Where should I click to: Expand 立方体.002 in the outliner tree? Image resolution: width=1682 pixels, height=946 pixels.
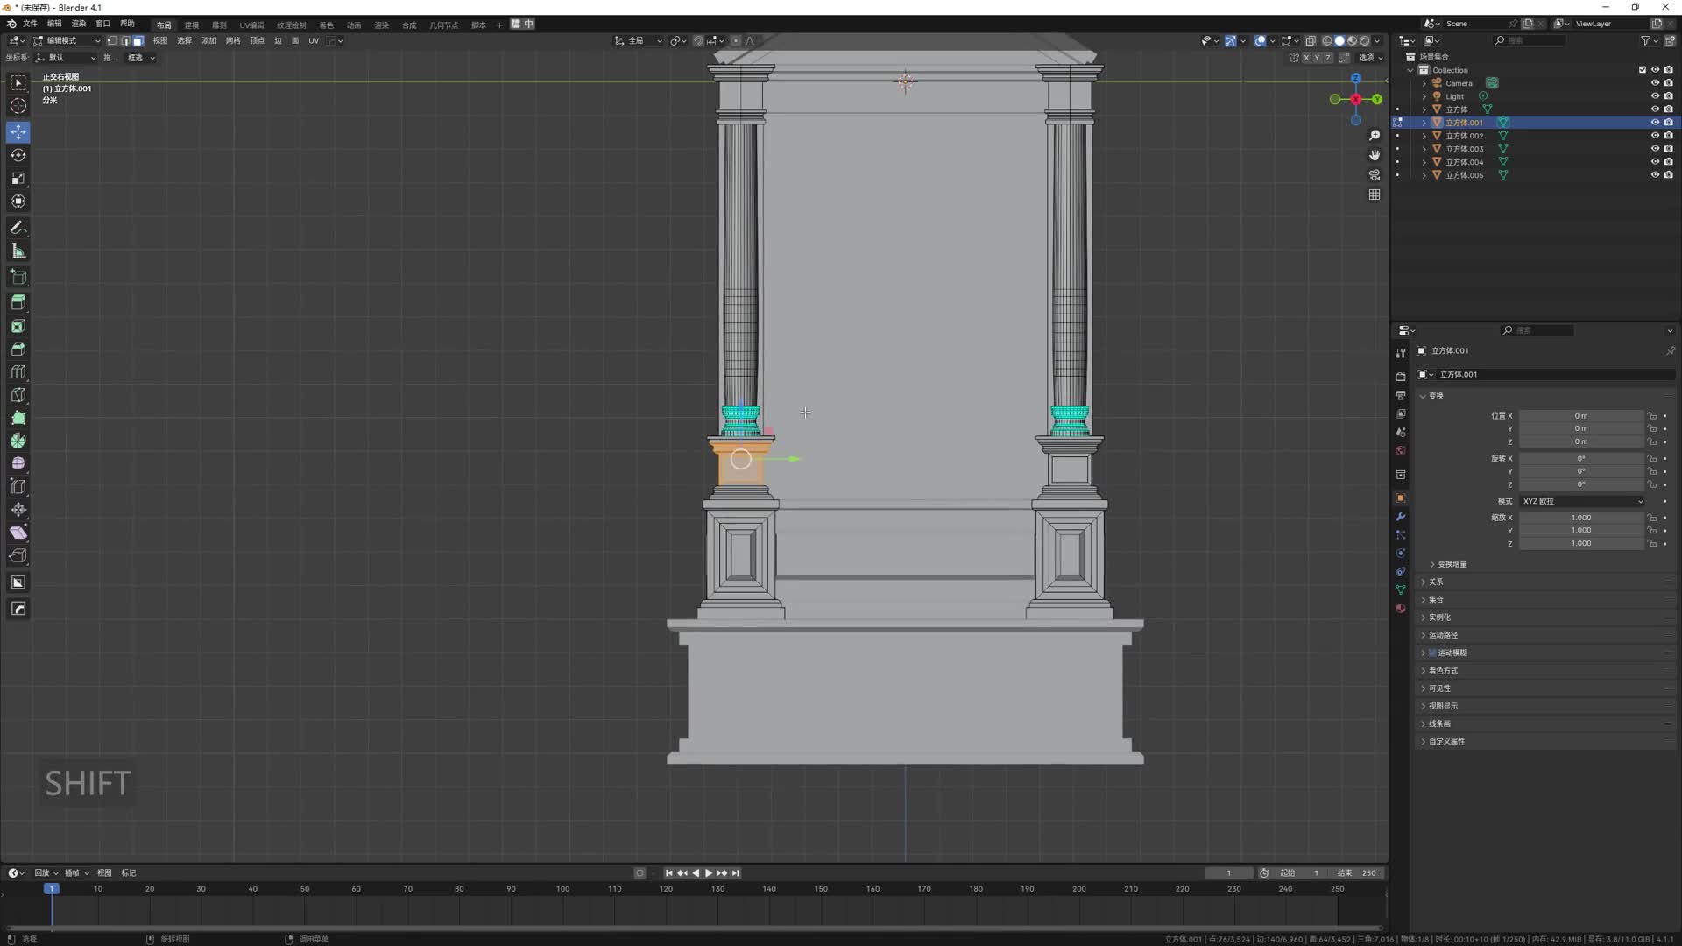pyautogui.click(x=1424, y=136)
